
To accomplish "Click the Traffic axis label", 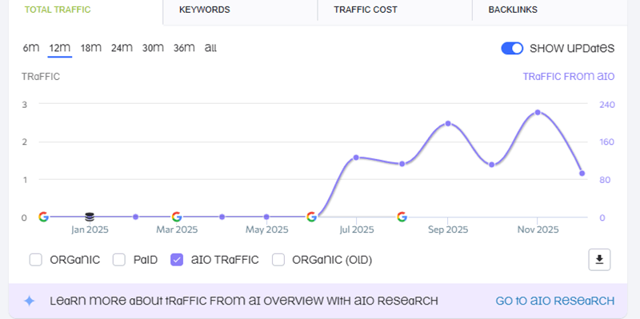I will [x=41, y=77].
